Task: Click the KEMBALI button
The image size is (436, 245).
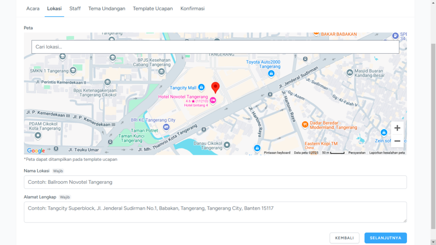Action: [x=344, y=238]
